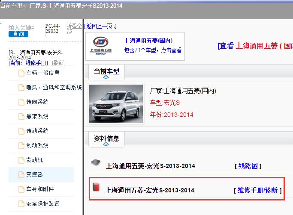Click the 查看 上海通用五菱 banner link
The height and width of the screenshot is (215, 293).
point(255,46)
